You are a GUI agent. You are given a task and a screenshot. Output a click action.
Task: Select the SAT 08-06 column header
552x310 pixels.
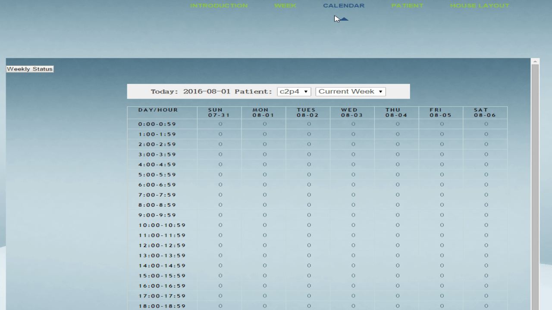pyautogui.click(x=485, y=113)
